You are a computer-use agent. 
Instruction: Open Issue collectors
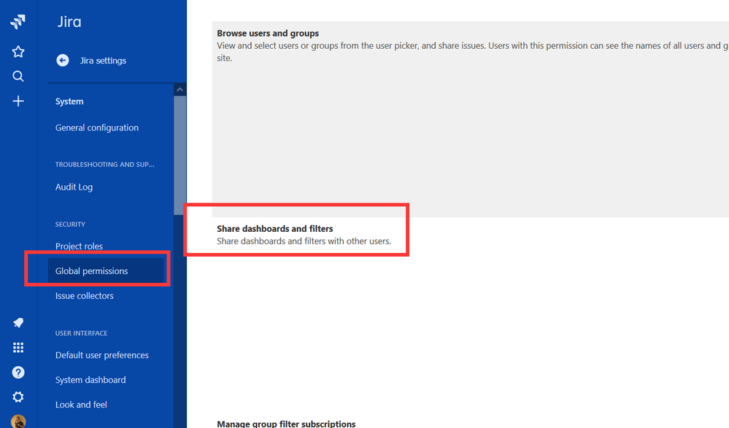[84, 295]
